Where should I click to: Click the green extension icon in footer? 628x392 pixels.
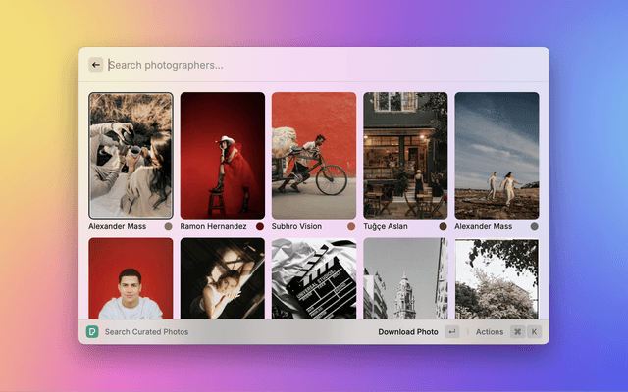(92, 331)
